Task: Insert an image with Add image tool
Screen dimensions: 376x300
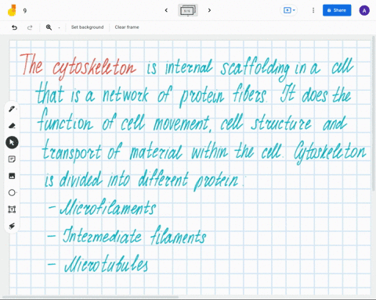Action: point(12,176)
